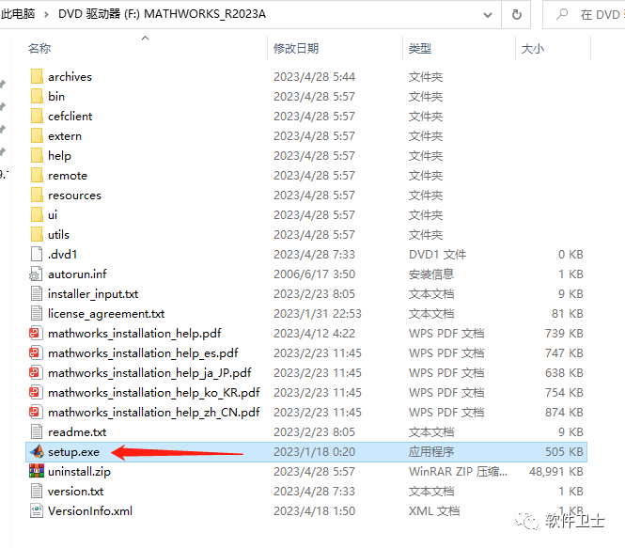Click the resources folder icon
This screenshot has height=548, width=625.
pyautogui.click(x=37, y=195)
